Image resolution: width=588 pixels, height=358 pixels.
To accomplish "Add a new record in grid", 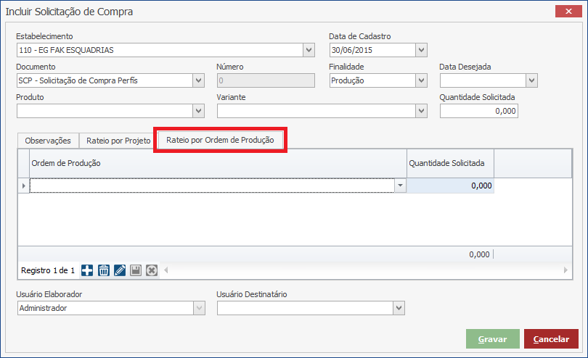I will click(x=87, y=270).
